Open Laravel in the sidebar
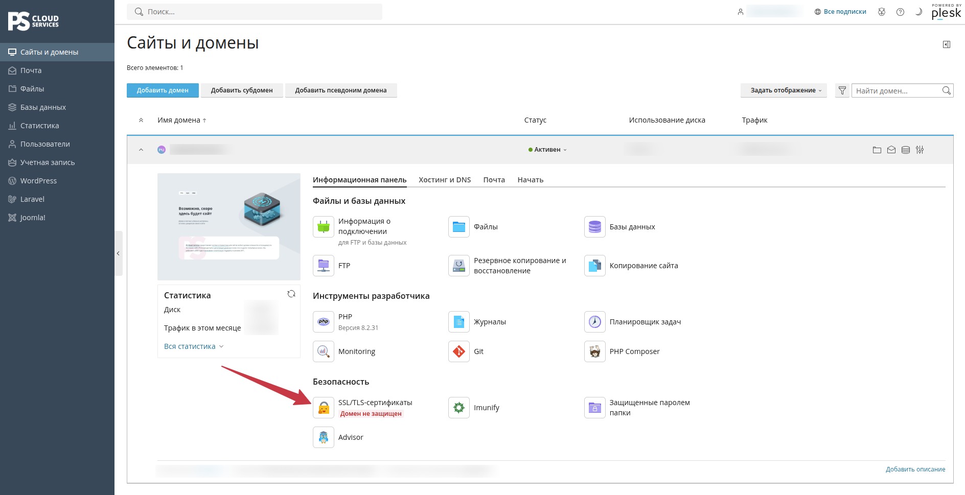965x495 pixels. [x=57, y=199]
